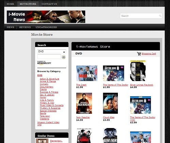This screenshot has height=143, width=170.
Task: Open the Elementary similar item link
Action: [x=56, y=141]
